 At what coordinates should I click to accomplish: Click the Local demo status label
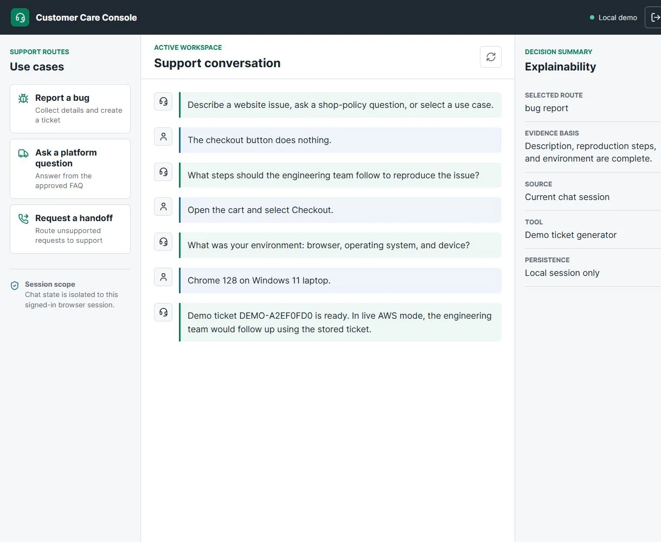pyautogui.click(x=618, y=17)
